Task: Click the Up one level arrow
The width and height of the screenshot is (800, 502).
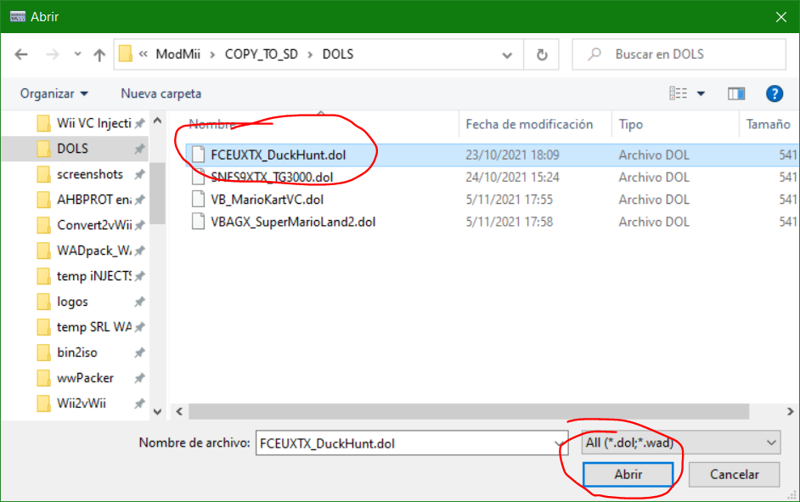Action: pyautogui.click(x=99, y=54)
